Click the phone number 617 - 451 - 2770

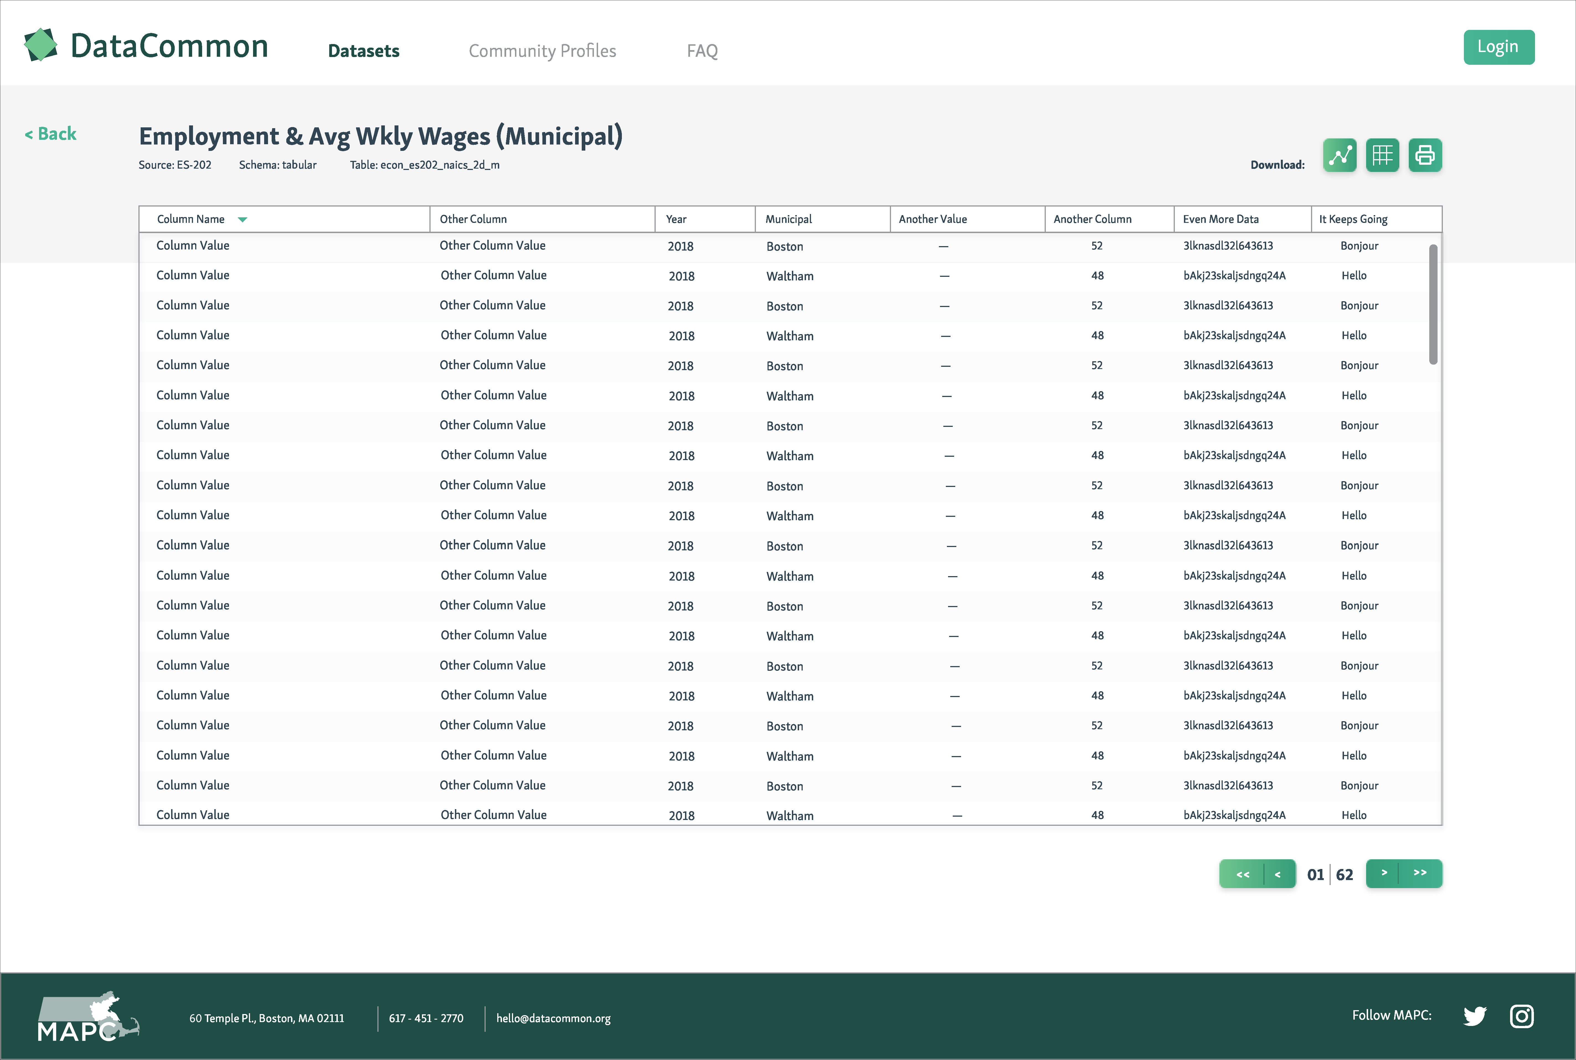point(426,1018)
